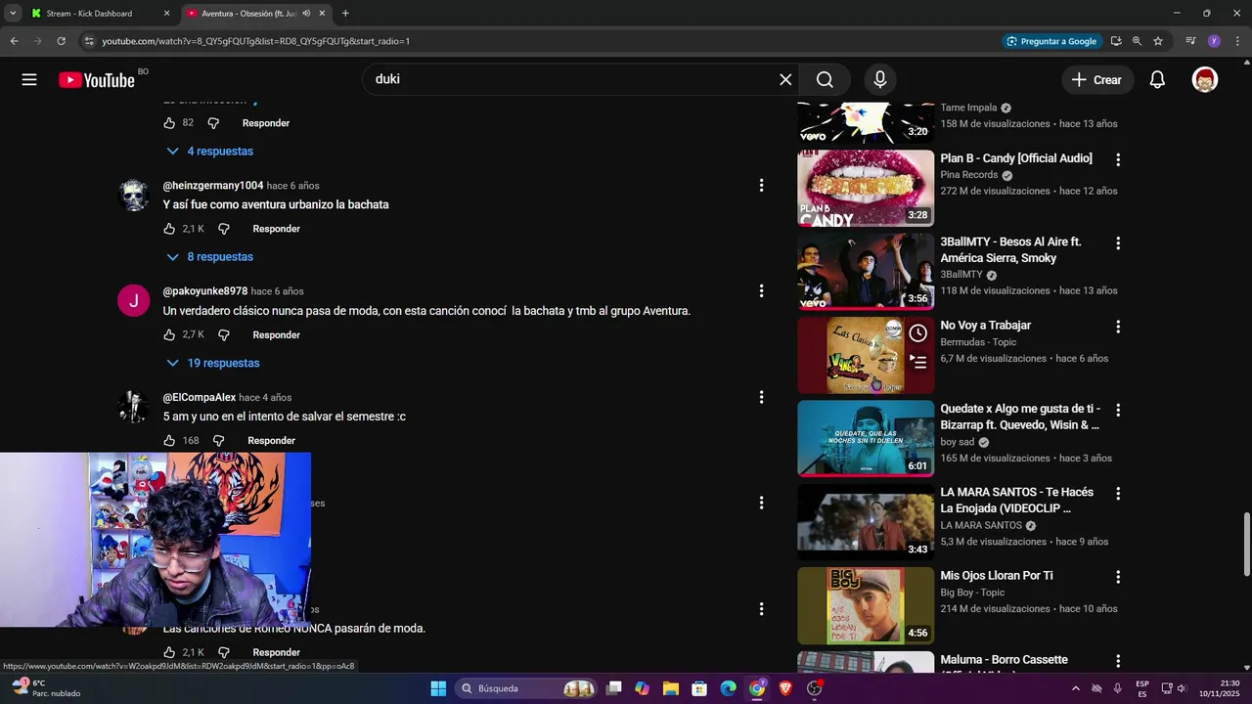Like the comment with 82 likes
The height and width of the screenshot is (704, 1252).
click(169, 123)
